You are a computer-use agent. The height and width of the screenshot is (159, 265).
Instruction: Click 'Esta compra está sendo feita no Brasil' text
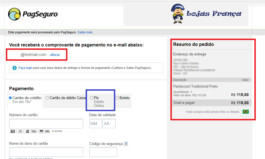tap(213, 112)
